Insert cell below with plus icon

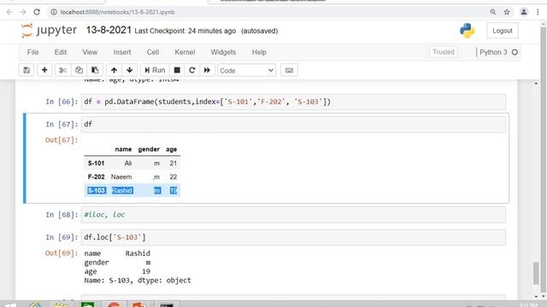(x=44, y=70)
